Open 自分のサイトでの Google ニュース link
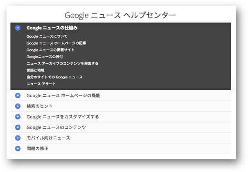248x172 pixels. [x=54, y=77]
